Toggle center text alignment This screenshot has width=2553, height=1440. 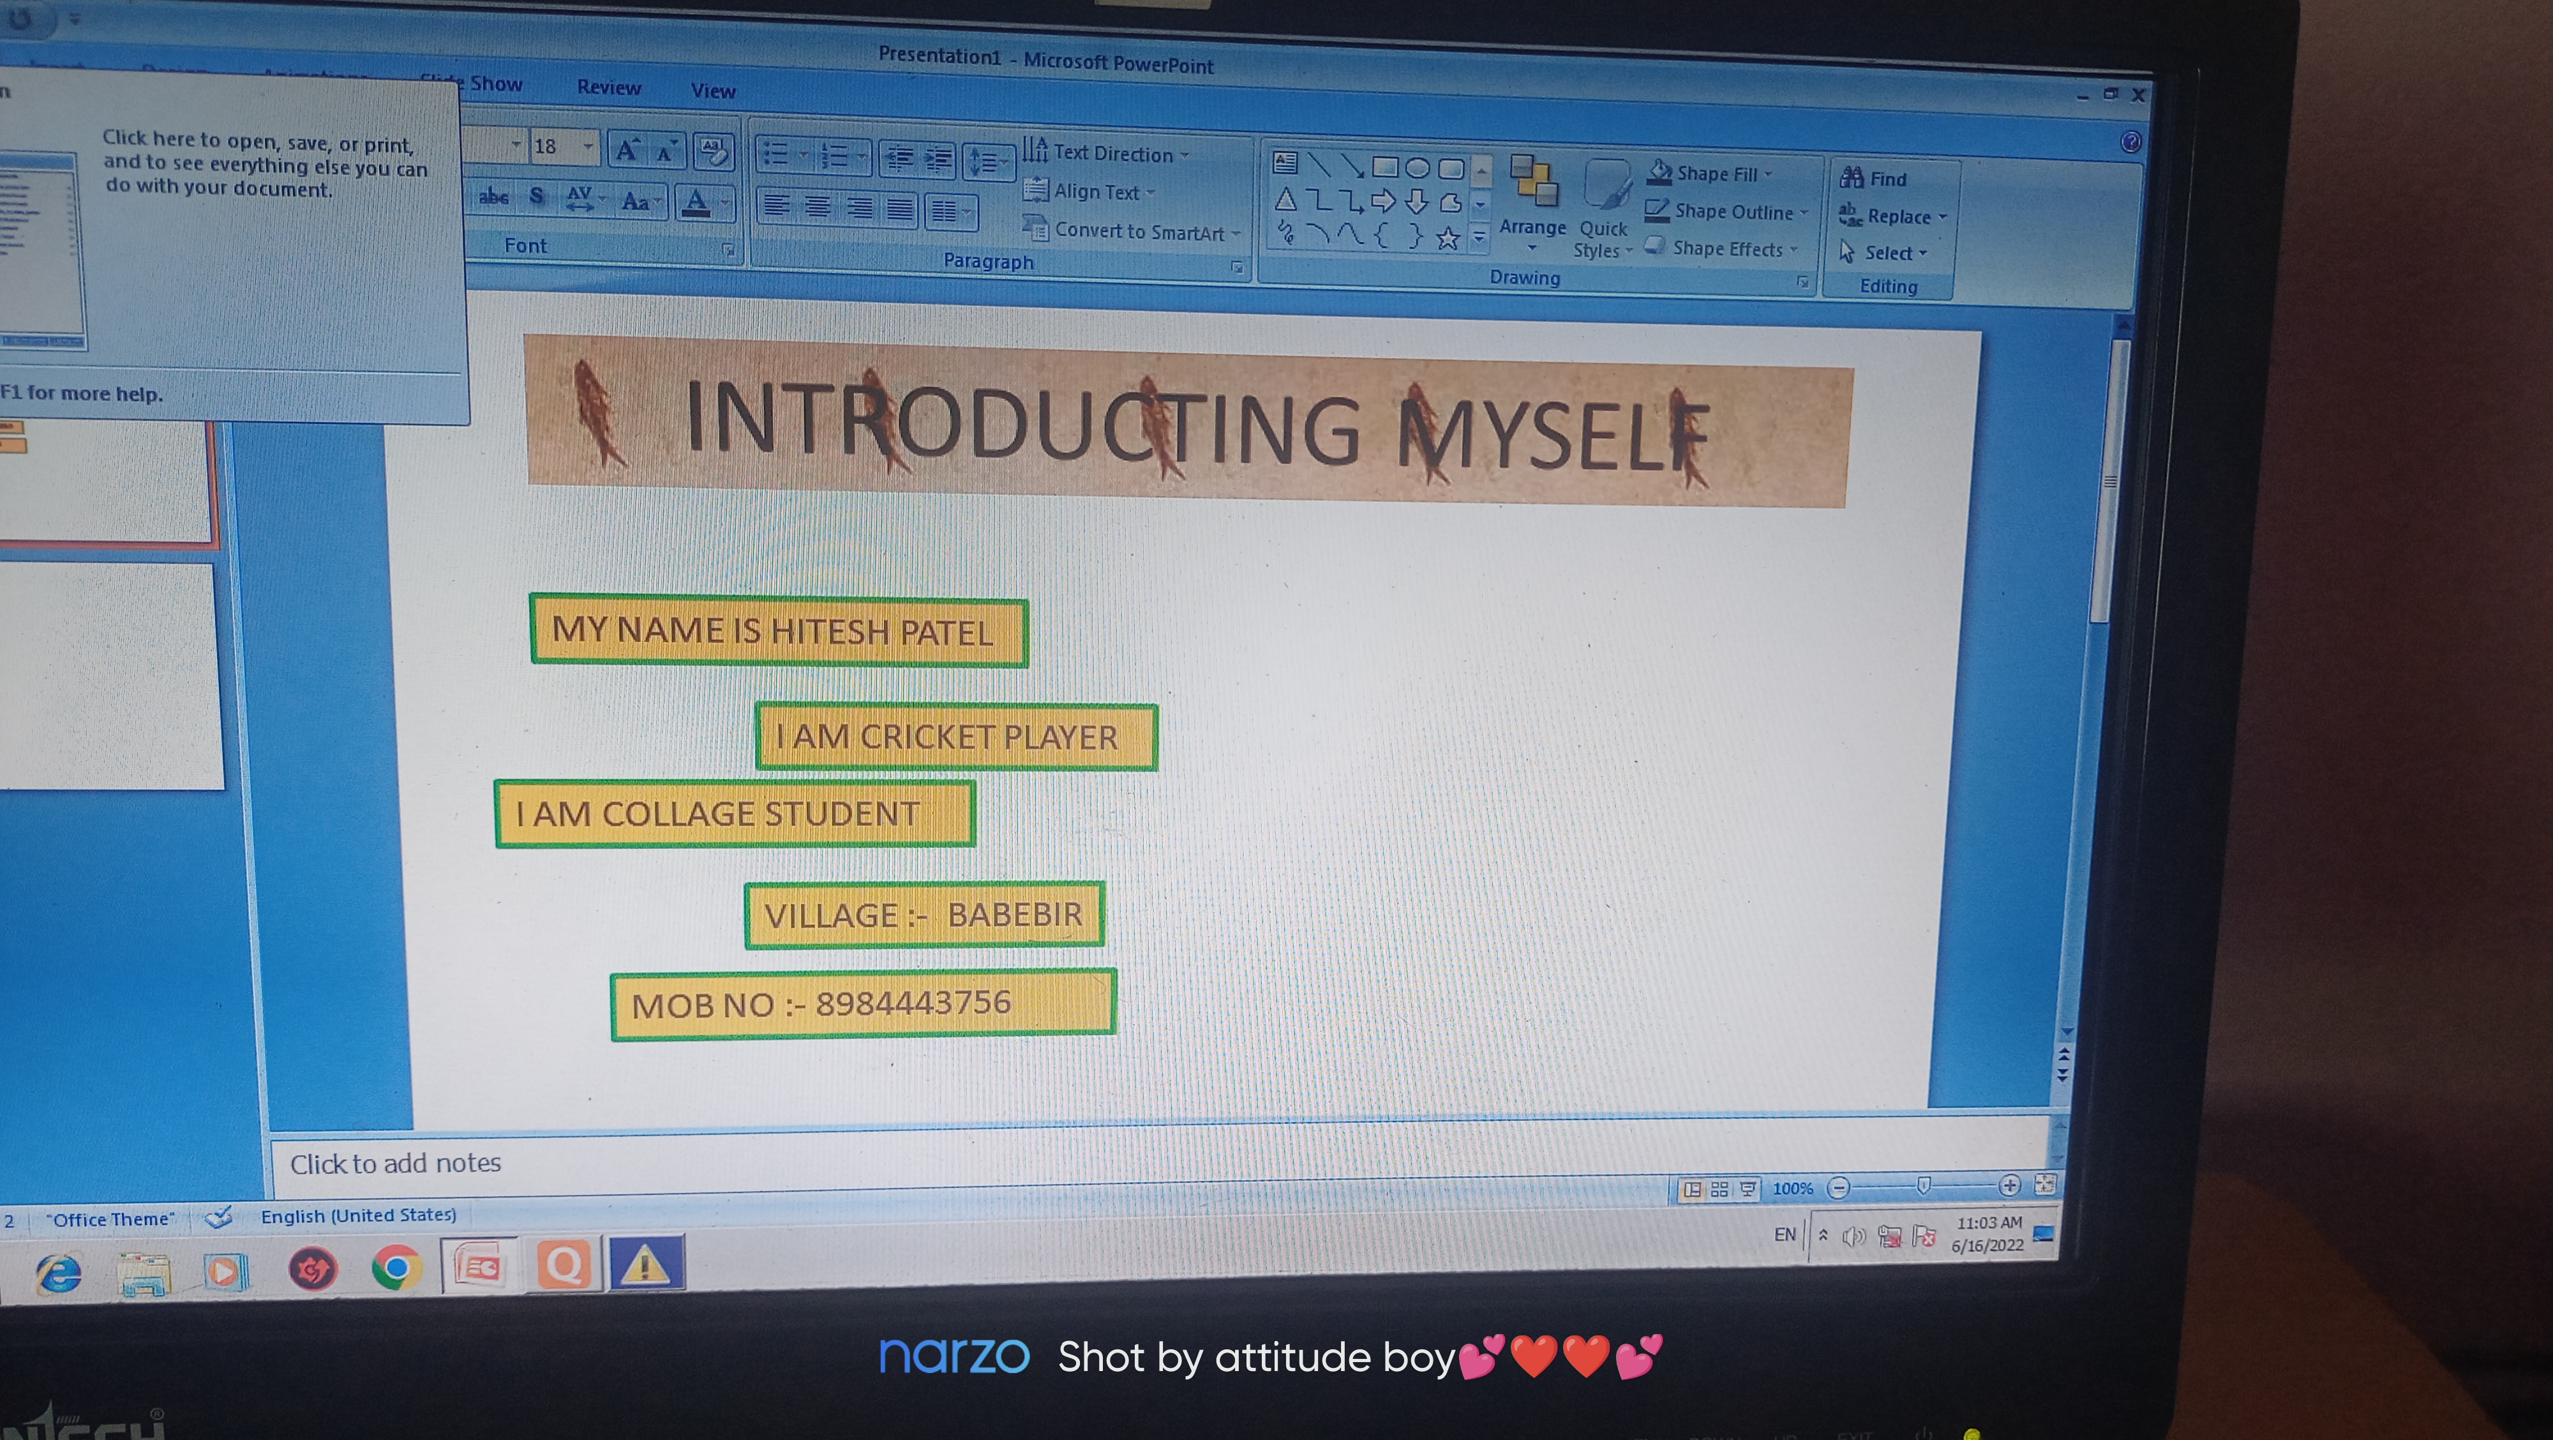[819, 207]
